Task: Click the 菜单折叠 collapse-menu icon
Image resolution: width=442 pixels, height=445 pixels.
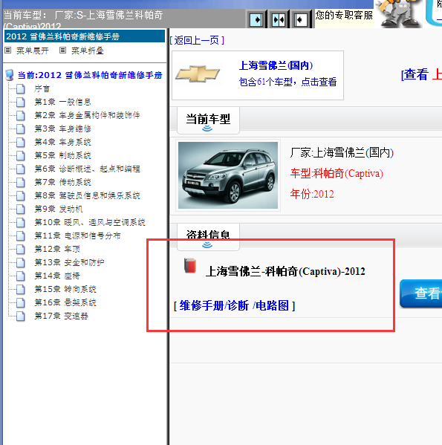Action: coord(62,51)
